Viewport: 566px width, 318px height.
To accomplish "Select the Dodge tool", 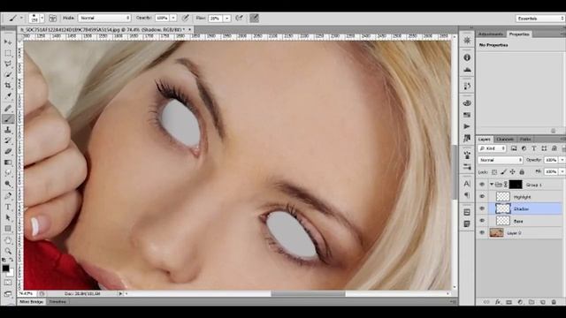I will 8,184.
